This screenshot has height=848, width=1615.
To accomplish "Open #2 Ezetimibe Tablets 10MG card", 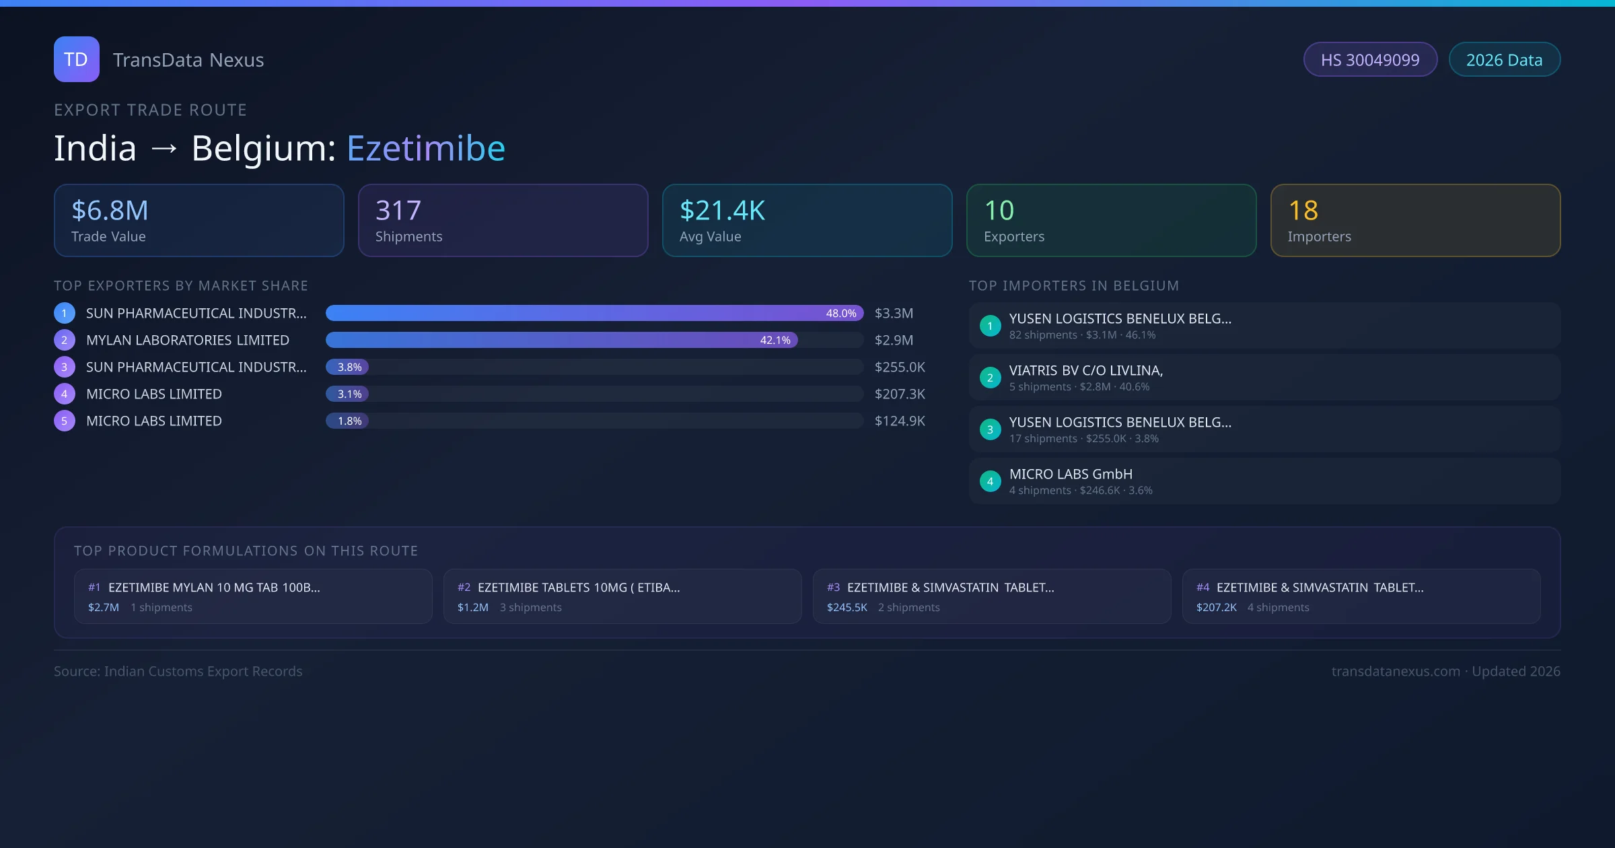I will (x=622, y=596).
